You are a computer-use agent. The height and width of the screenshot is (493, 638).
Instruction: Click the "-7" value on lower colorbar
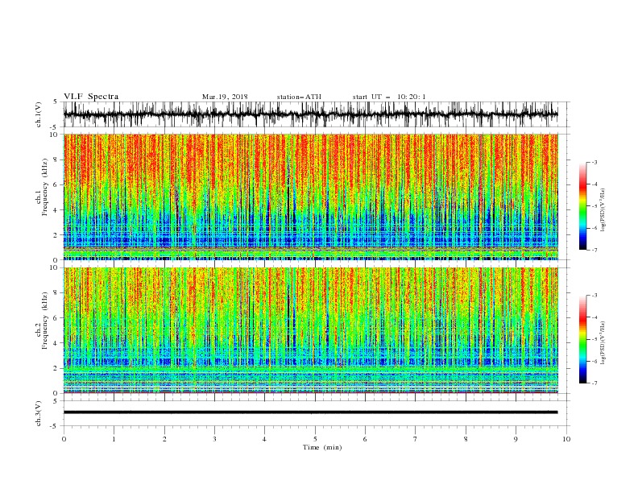(x=594, y=383)
